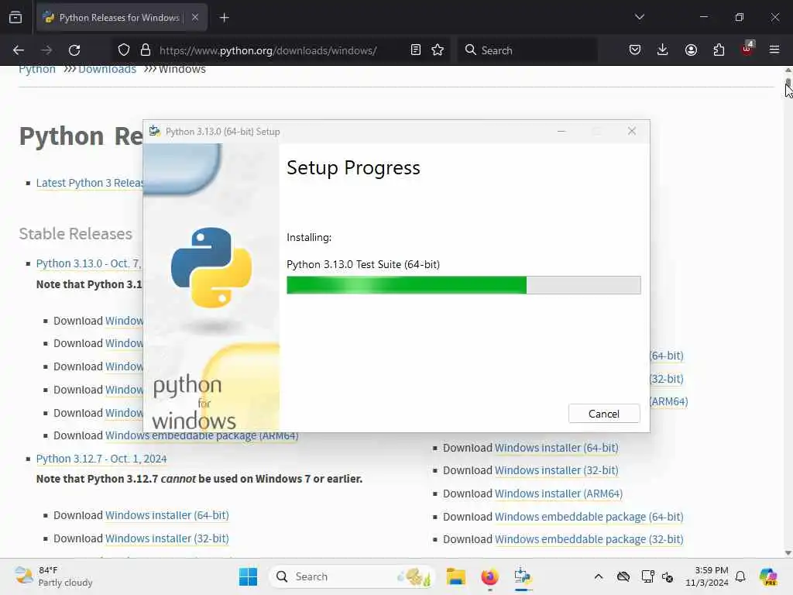Open the Python breadcrumb link
Image resolution: width=793 pixels, height=595 pixels.
(x=37, y=69)
